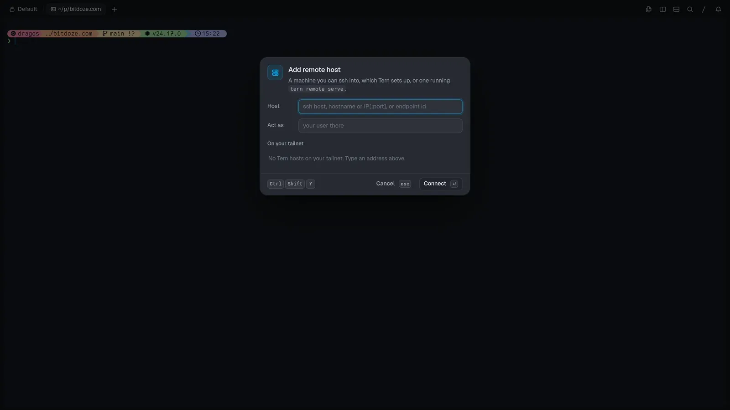
Task: Click the Act as user field
Action: coord(380,126)
